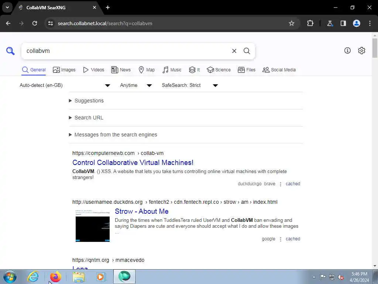
Task: Switch to the Science tab
Action: coord(219,70)
